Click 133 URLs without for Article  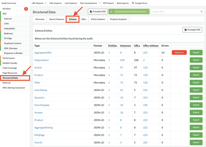pos(145,68)
